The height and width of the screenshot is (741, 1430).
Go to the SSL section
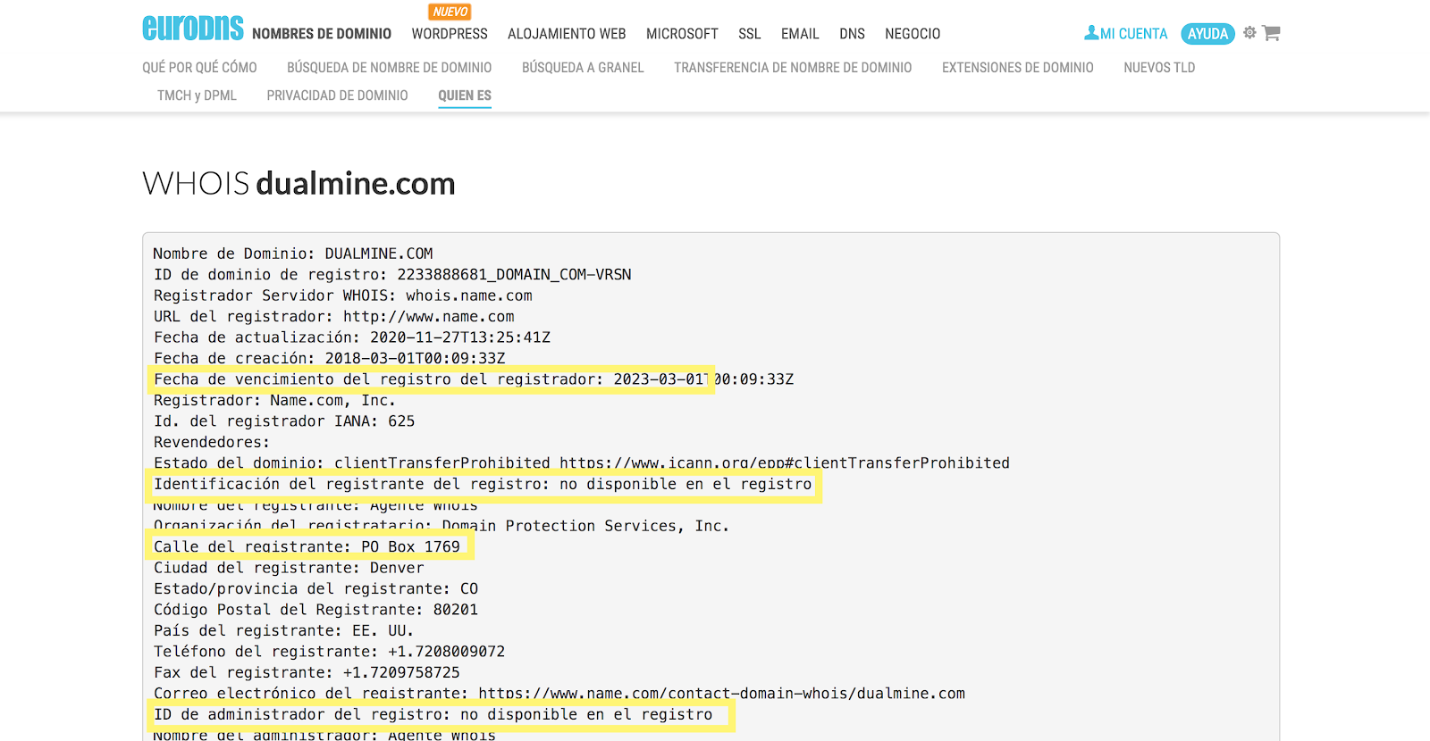pyautogui.click(x=749, y=34)
